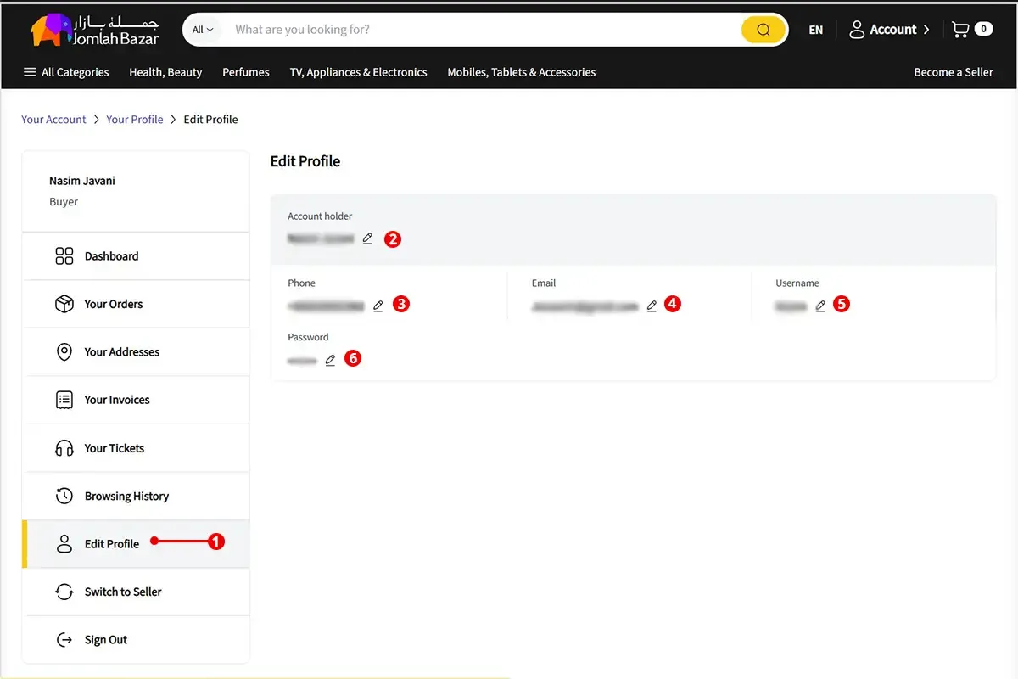The image size is (1018, 679).
Task: Open Dashboard from the sidebar
Action: coord(111,256)
